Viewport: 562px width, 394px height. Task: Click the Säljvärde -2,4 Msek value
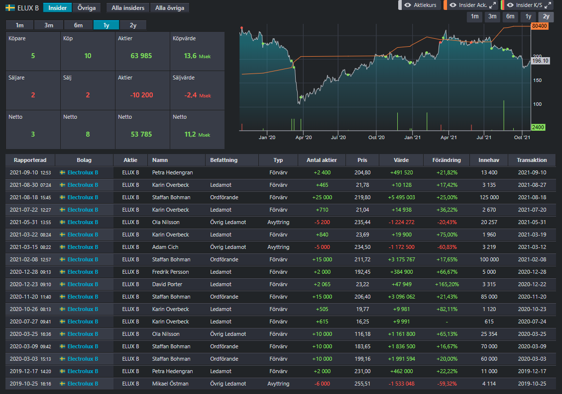198,95
